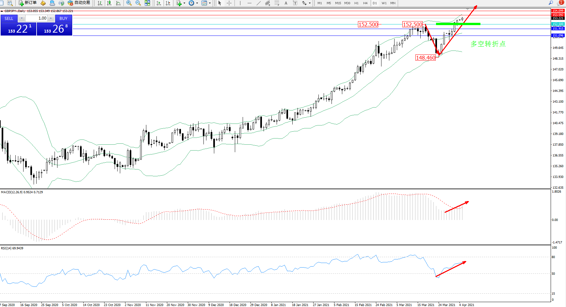Click the tile windows icon
566x307 pixels.
[x=147, y=3]
